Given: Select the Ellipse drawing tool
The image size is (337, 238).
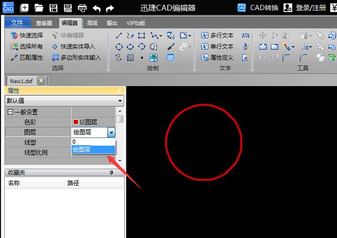Looking at the screenshot, I should pos(130,47).
